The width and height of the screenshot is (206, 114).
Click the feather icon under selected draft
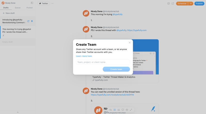point(3,36)
